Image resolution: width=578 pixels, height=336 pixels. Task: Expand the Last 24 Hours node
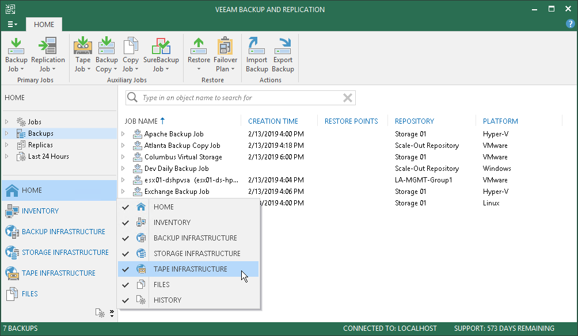[x=7, y=156]
